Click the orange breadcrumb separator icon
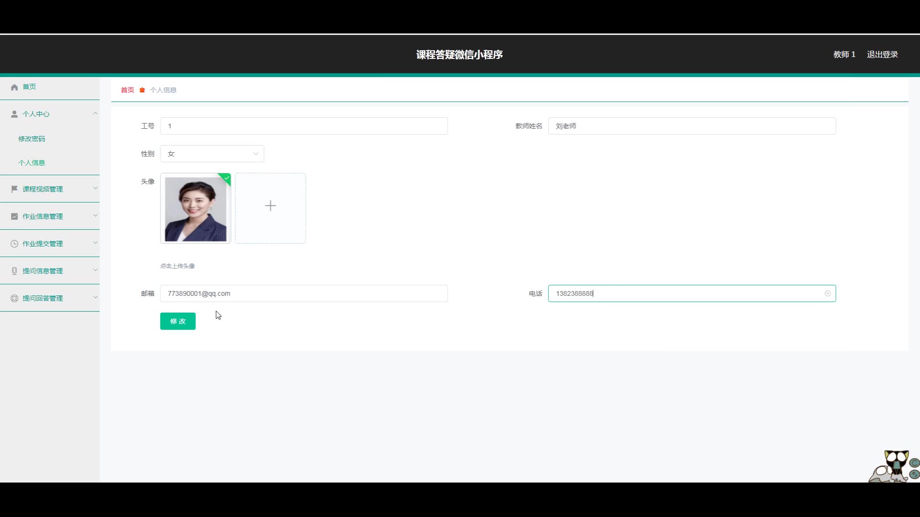Screen dimensions: 920x517 click(x=142, y=90)
